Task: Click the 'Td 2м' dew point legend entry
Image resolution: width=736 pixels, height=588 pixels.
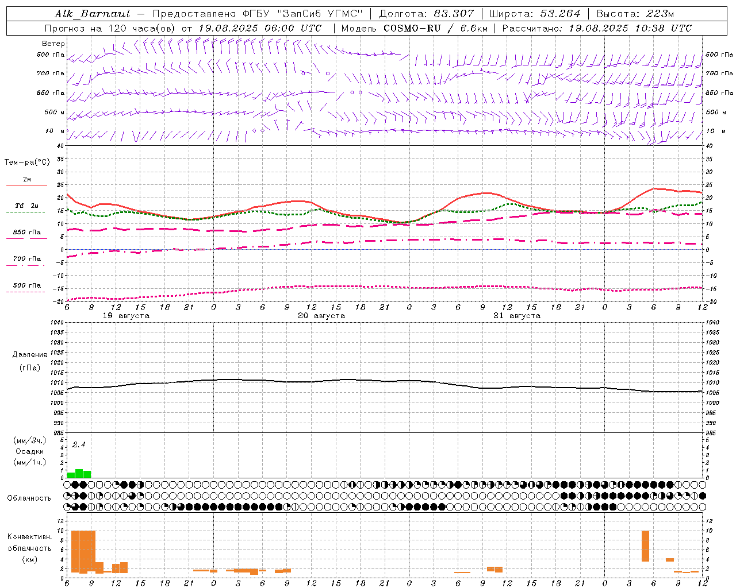Action: pos(26,208)
